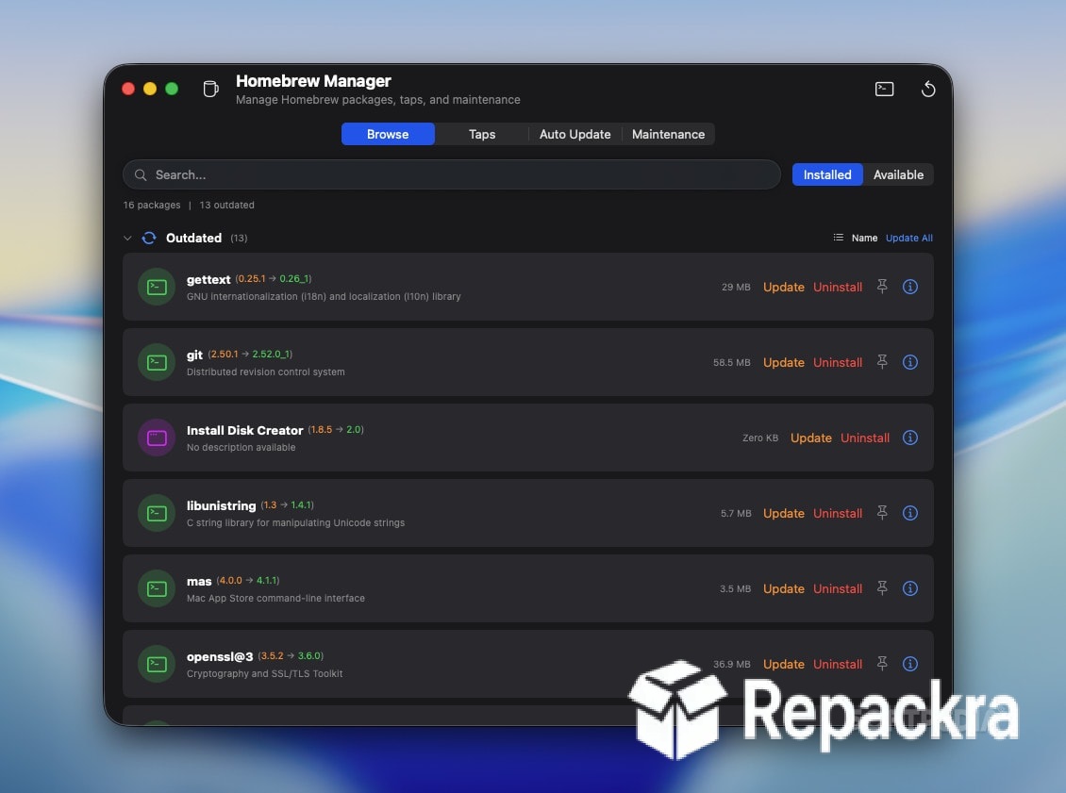The image size is (1066, 793).
Task: Pin the git package
Action: tap(882, 362)
